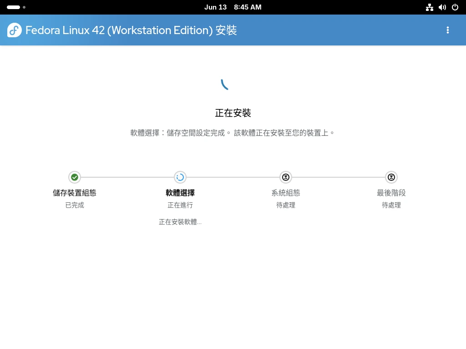Click the pending hourglass icon for 最後階段

(391, 177)
